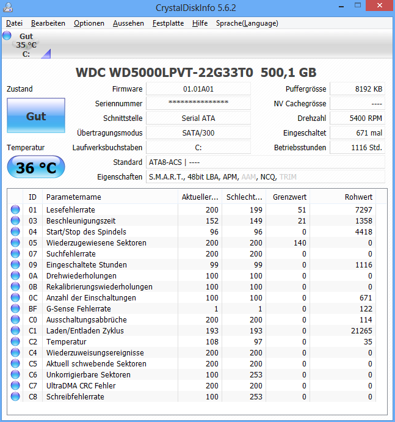Click status icon for Laden/Entladen Zyklus
The image size is (395, 422).
pos(15,331)
